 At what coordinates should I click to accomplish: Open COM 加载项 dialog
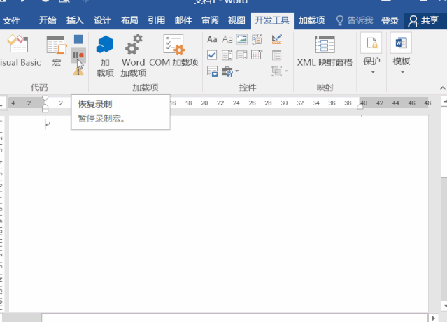pyautogui.click(x=173, y=51)
